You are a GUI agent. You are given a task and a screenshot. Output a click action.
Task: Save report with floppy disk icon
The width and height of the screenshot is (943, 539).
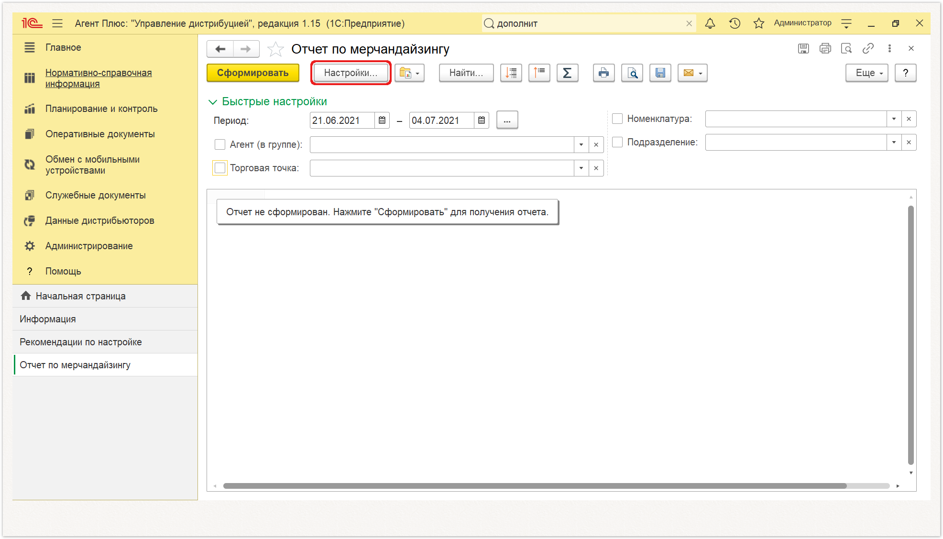(660, 73)
